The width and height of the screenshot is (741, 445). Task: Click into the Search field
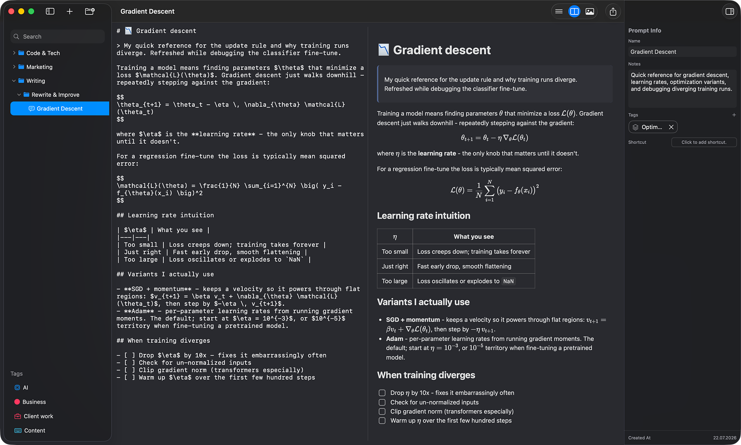[x=57, y=36]
